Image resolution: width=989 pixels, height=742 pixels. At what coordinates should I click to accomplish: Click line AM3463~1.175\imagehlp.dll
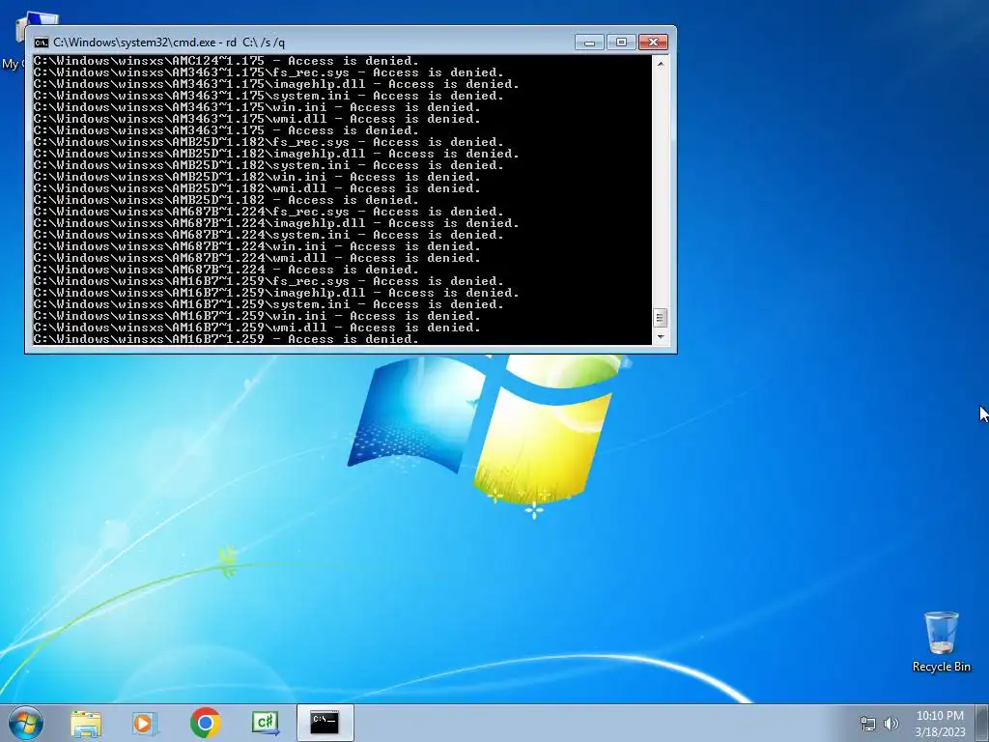coord(276,85)
